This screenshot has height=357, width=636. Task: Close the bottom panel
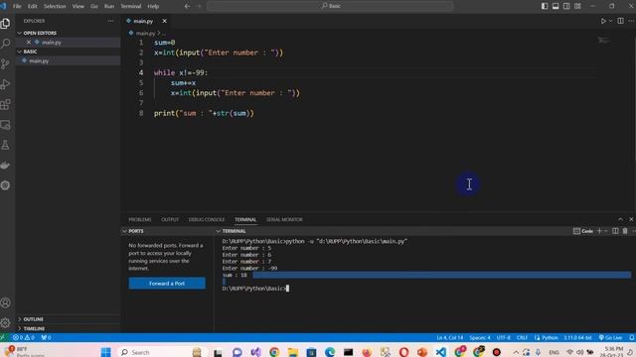(x=631, y=219)
